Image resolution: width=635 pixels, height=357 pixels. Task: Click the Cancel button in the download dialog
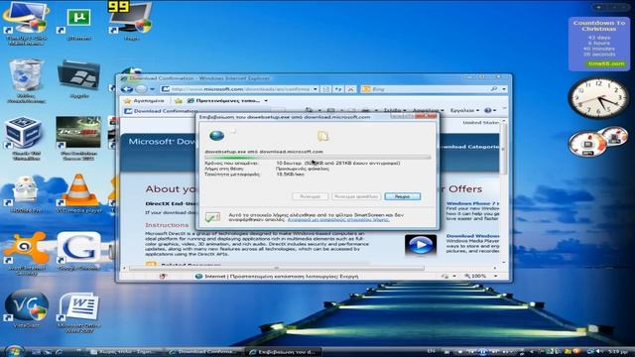(402, 196)
